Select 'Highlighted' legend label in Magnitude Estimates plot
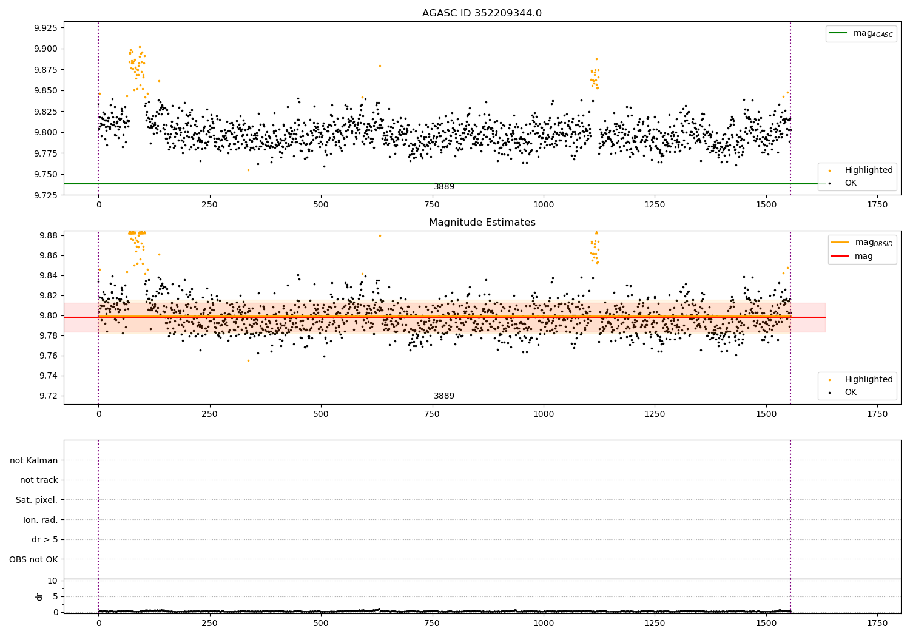The image size is (910, 637). [x=869, y=379]
